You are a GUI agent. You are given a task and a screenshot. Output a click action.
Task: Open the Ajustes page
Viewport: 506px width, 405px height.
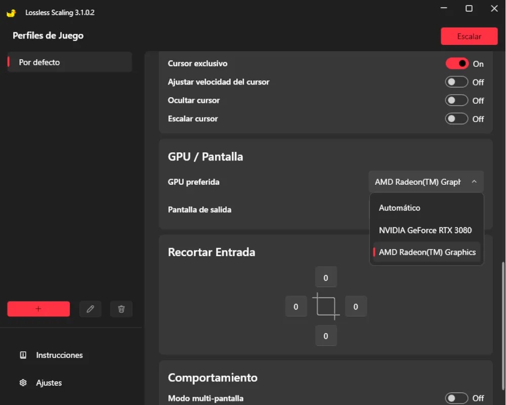click(x=49, y=383)
